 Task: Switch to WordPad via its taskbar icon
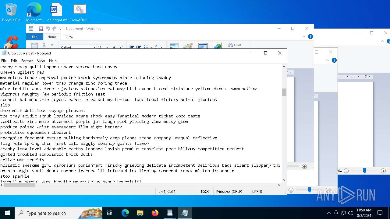(170, 213)
